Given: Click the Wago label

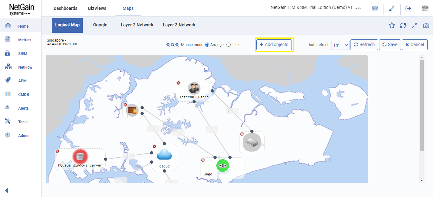Looking at the screenshot, I should click(208, 174).
